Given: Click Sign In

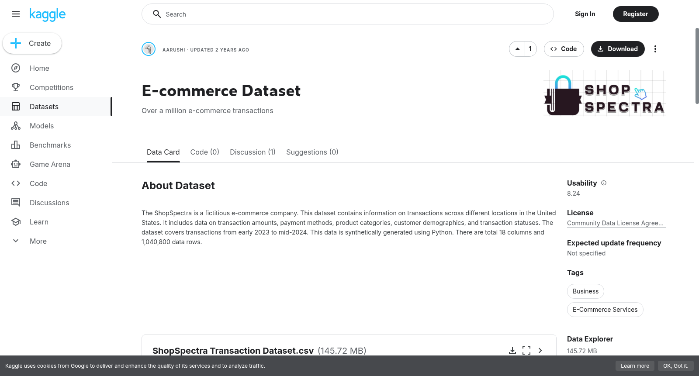Looking at the screenshot, I should 585,14.
